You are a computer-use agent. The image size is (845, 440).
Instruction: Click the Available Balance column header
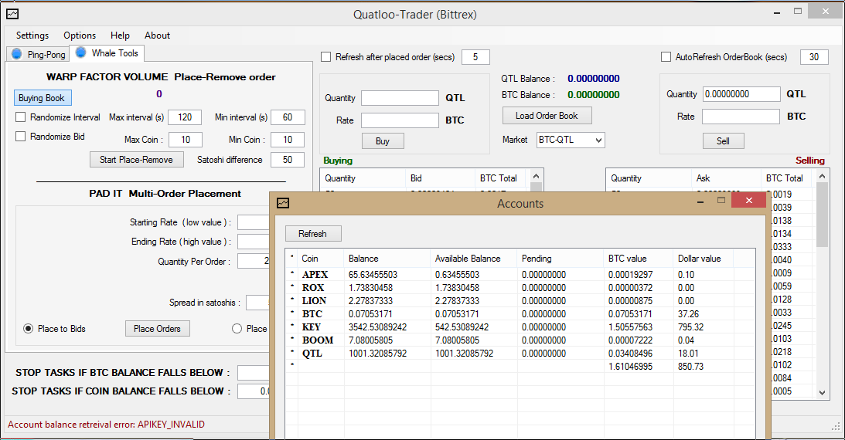coord(474,258)
